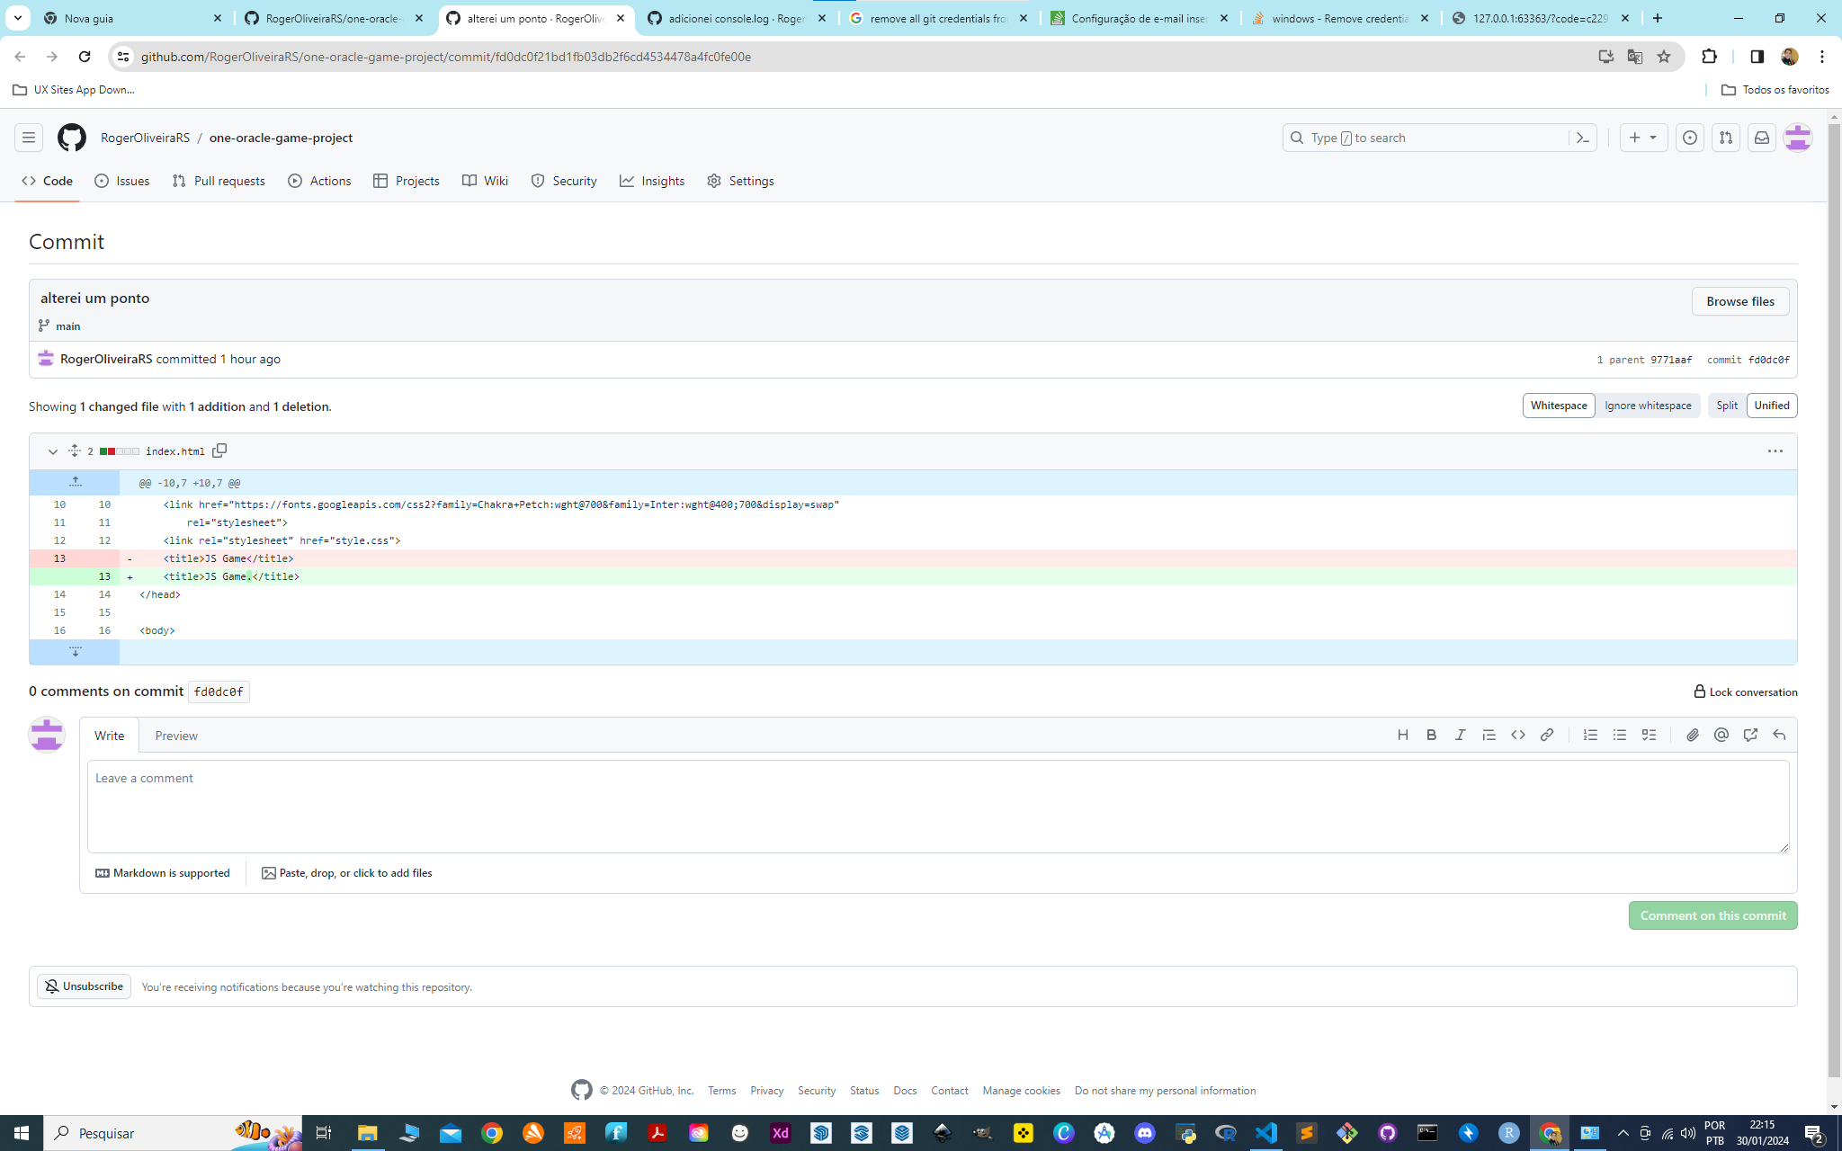Insert task list in comment toolbar
The image size is (1842, 1151).
(x=1649, y=735)
